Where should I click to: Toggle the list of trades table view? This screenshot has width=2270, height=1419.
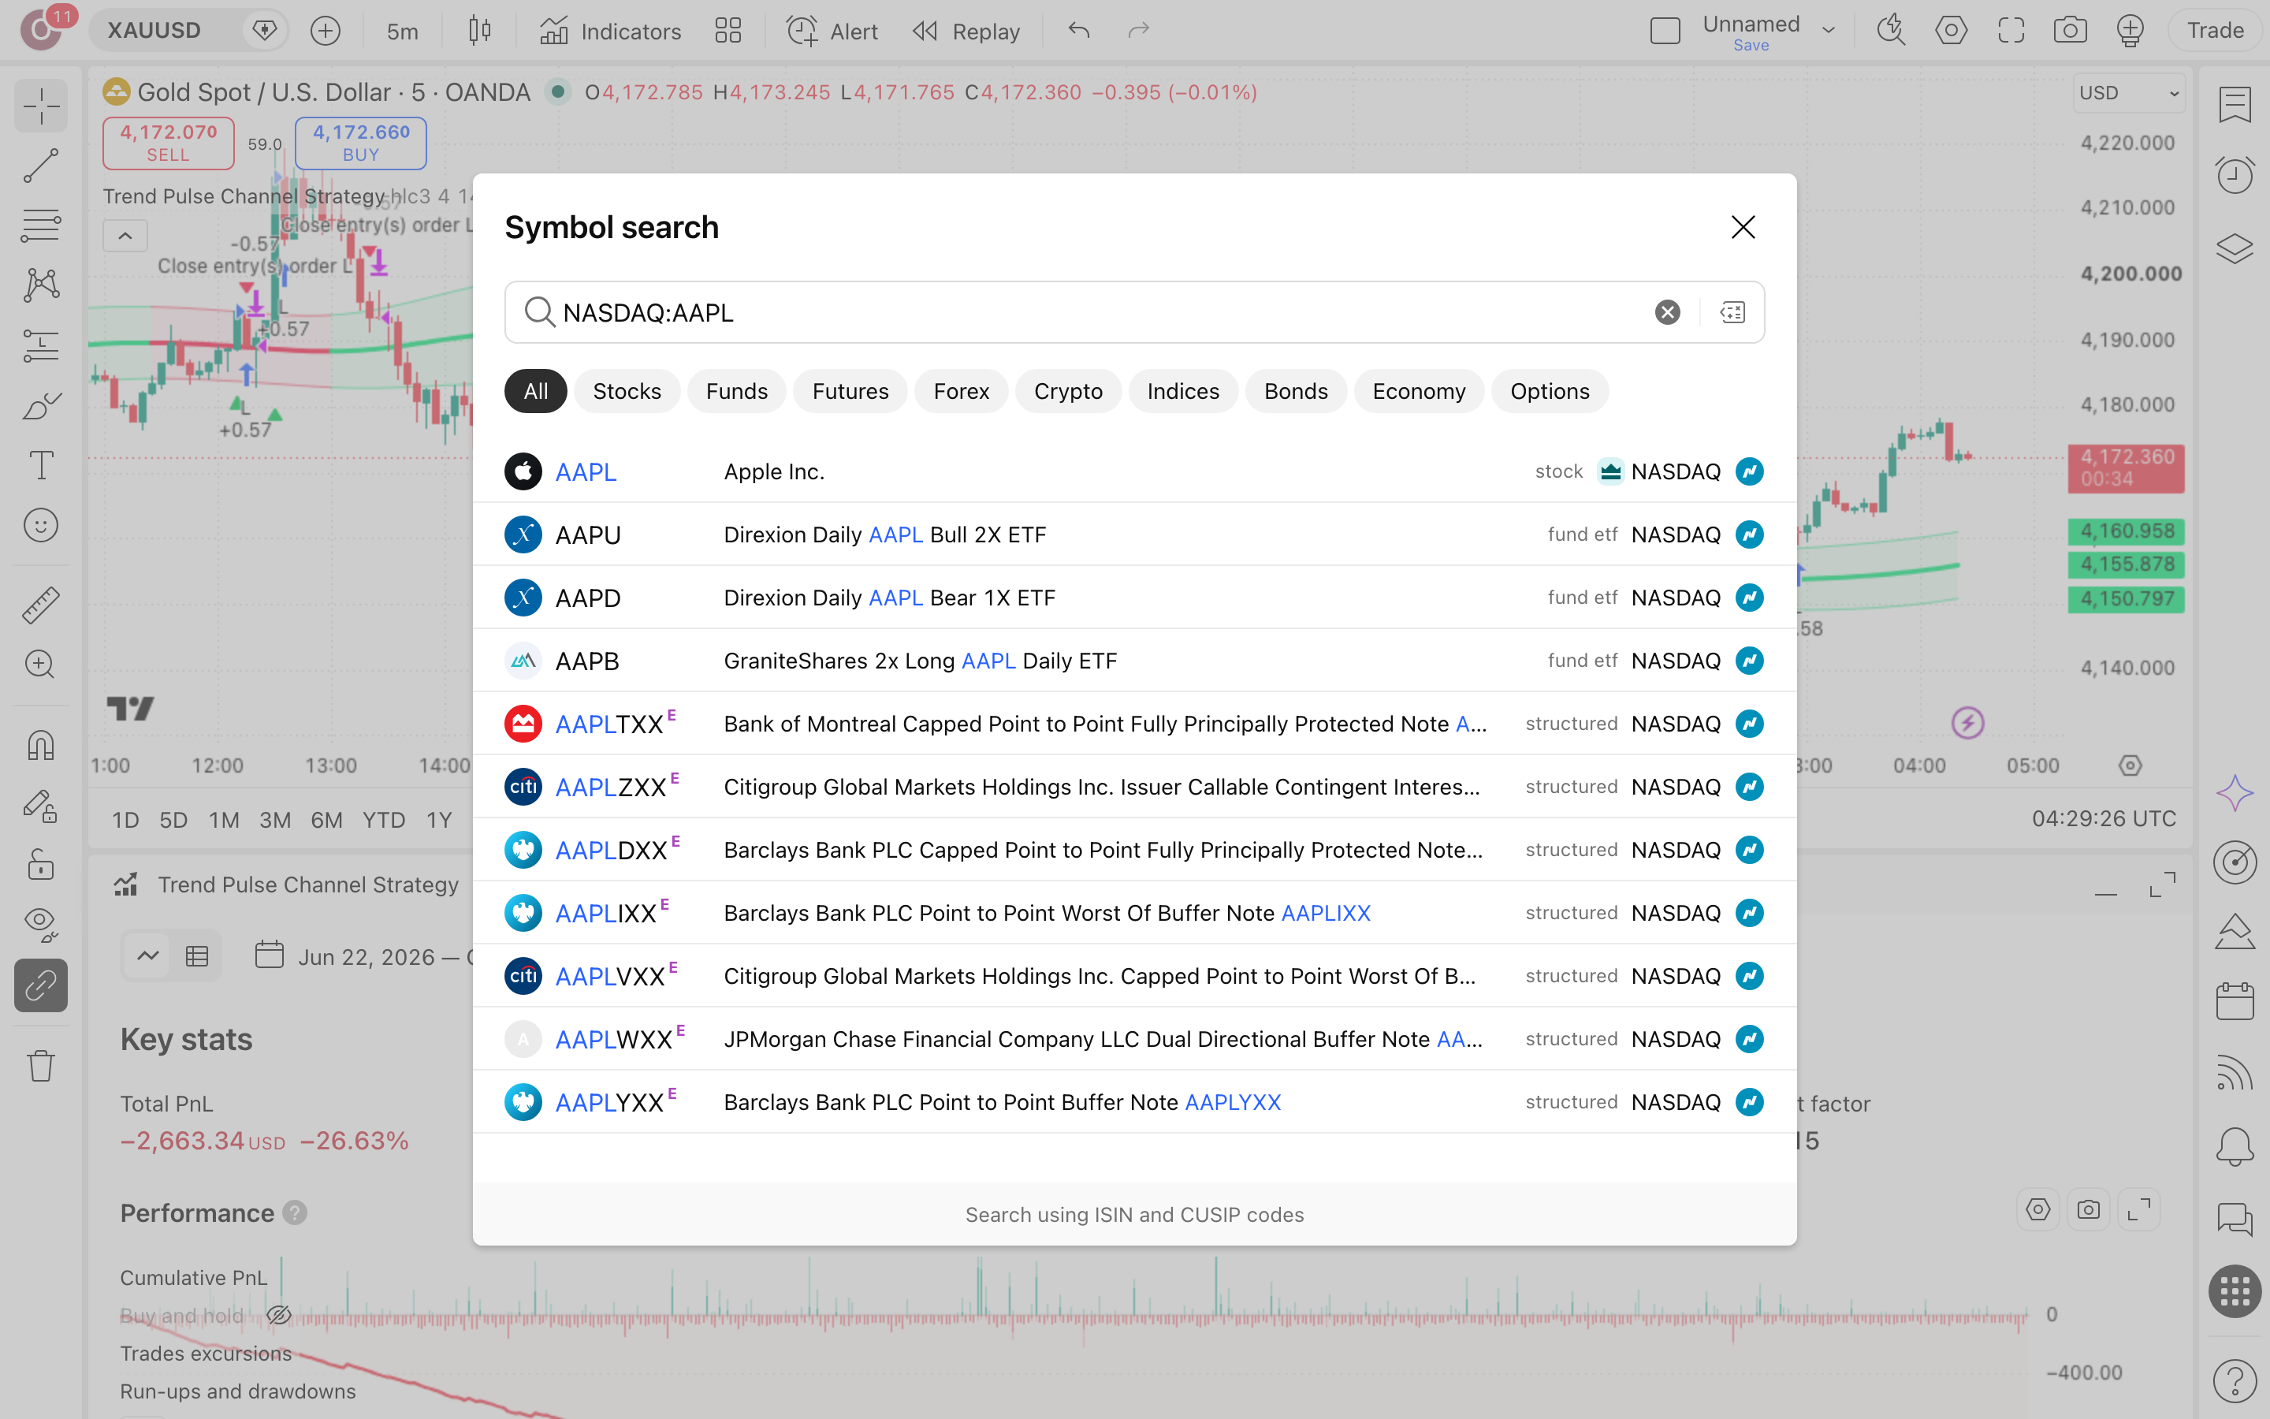(x=197, y=956)
